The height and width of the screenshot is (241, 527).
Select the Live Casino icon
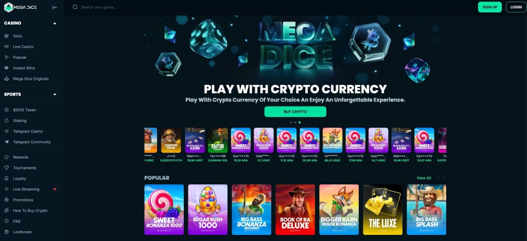6,47
